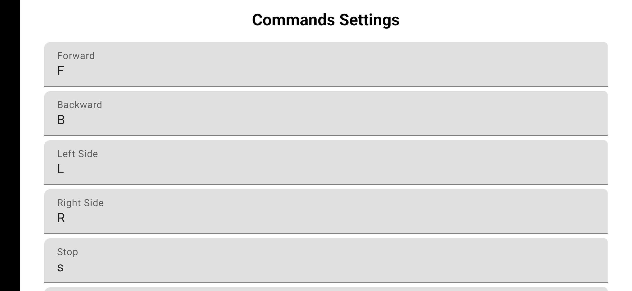632x291 pixels.
Task: Click the "Stop" field label
Action: 68,252
